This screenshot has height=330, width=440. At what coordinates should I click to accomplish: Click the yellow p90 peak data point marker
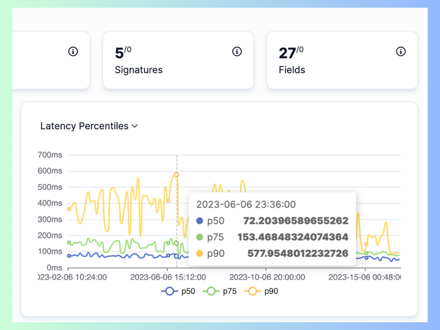tap(177, 174)
